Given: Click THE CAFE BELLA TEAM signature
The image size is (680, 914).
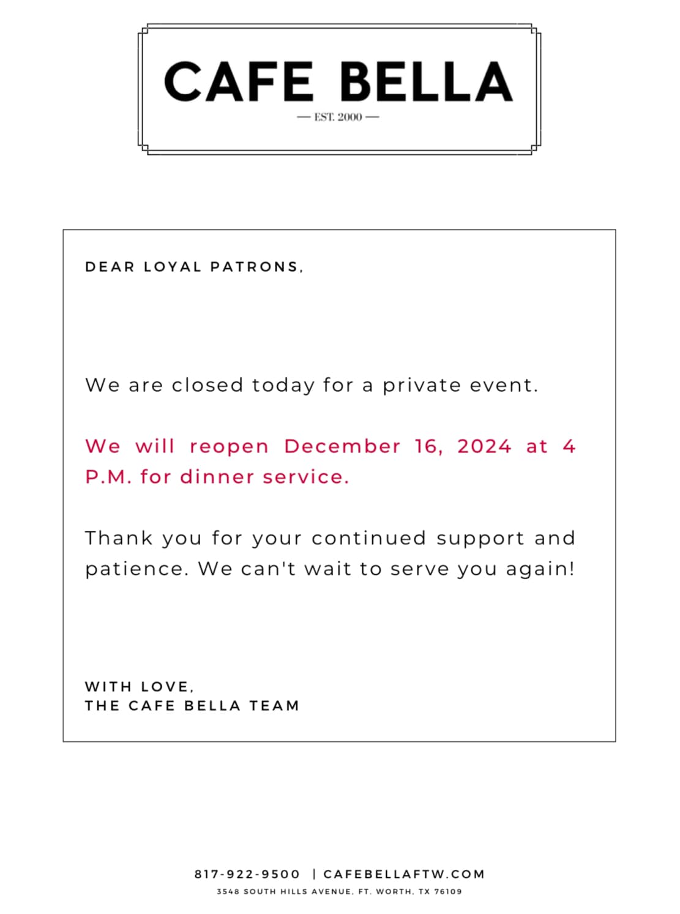Looking at the screenshot, I should point(192,706).
